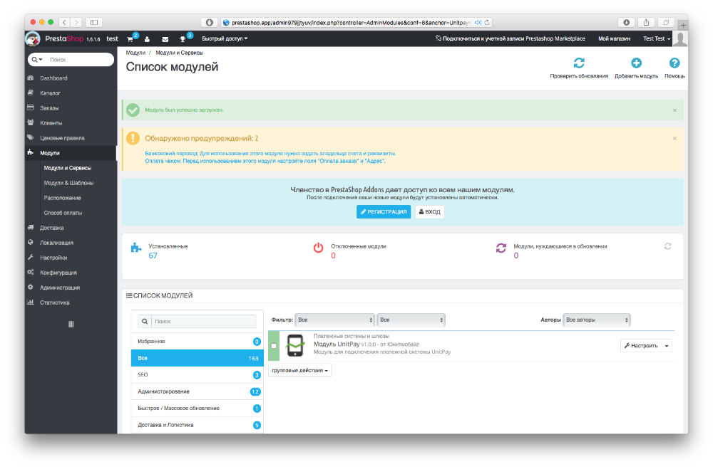This screenshot has width=713, height=469.
Task: Click Проверить обновления refresh icon
Action: coord(579,64)
